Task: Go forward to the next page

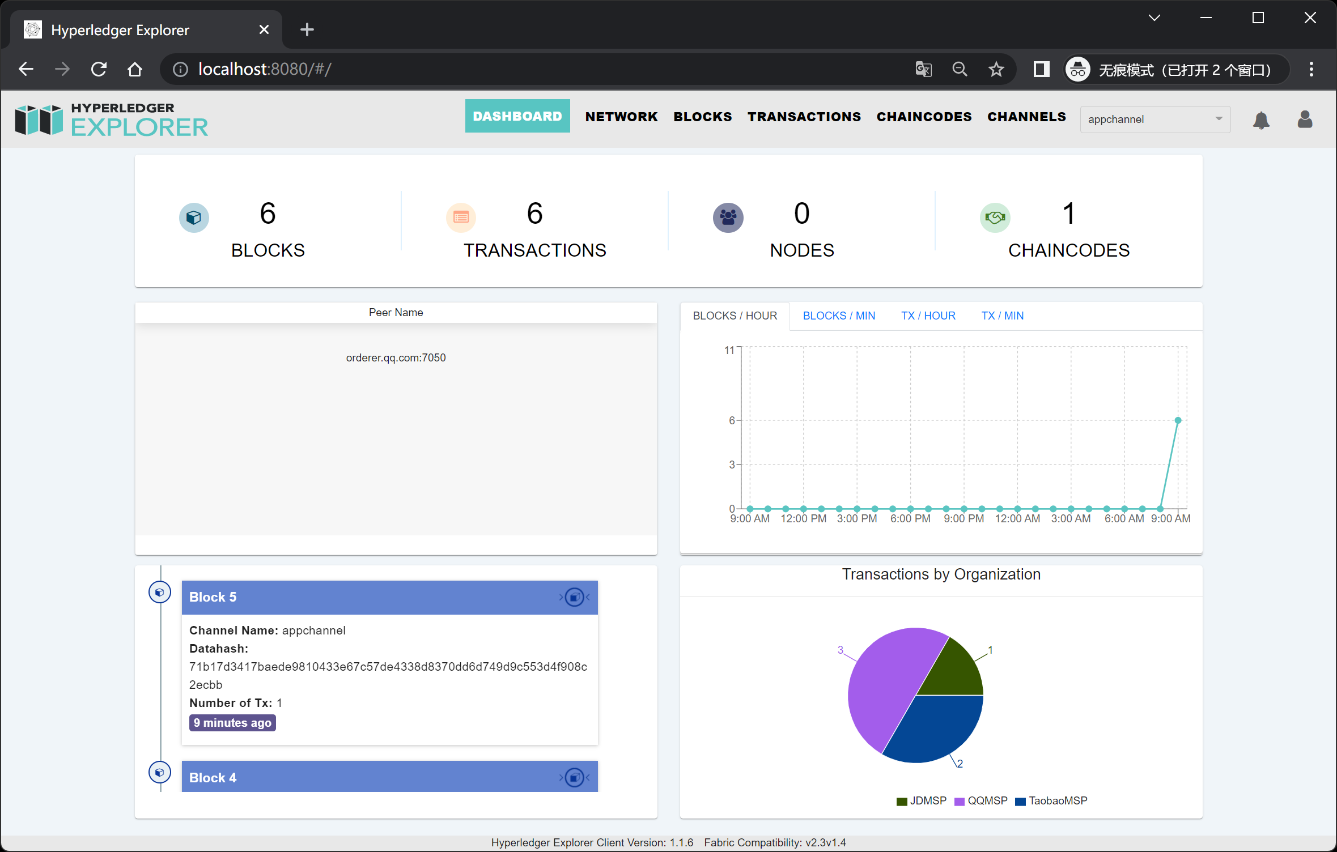Action: pyautogui.click(x=62, y=69)
